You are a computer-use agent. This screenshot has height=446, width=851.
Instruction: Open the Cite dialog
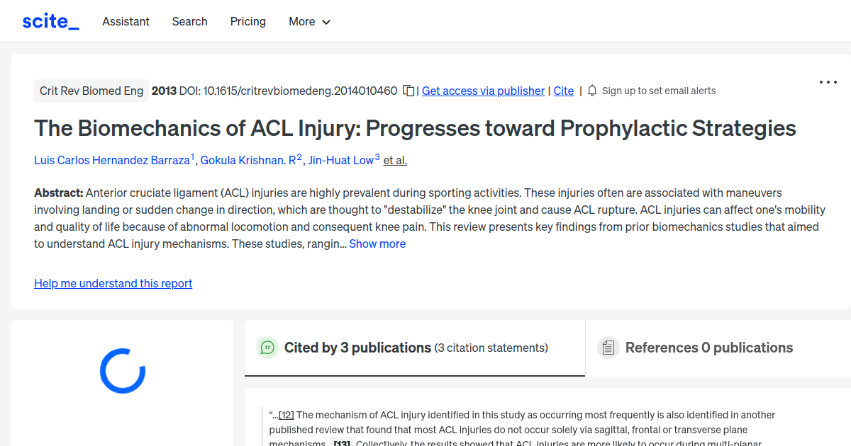563,91
